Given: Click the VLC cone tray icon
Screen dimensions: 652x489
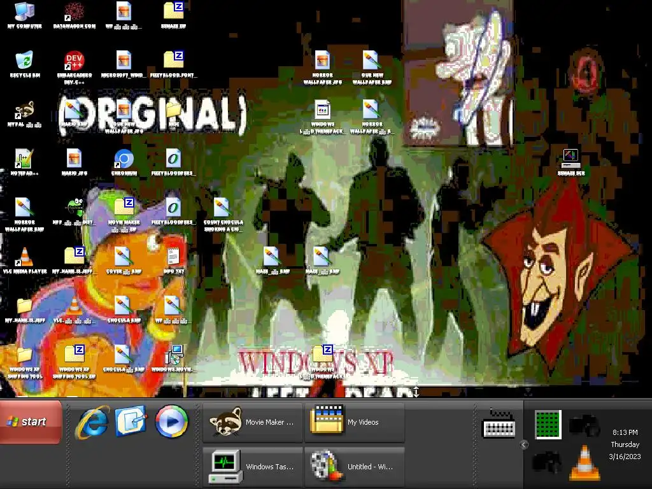Looking at the screenshot, I should coord(585,463).
